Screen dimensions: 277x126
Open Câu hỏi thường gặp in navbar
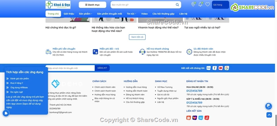pyautogui.click(x=163, y=14)
